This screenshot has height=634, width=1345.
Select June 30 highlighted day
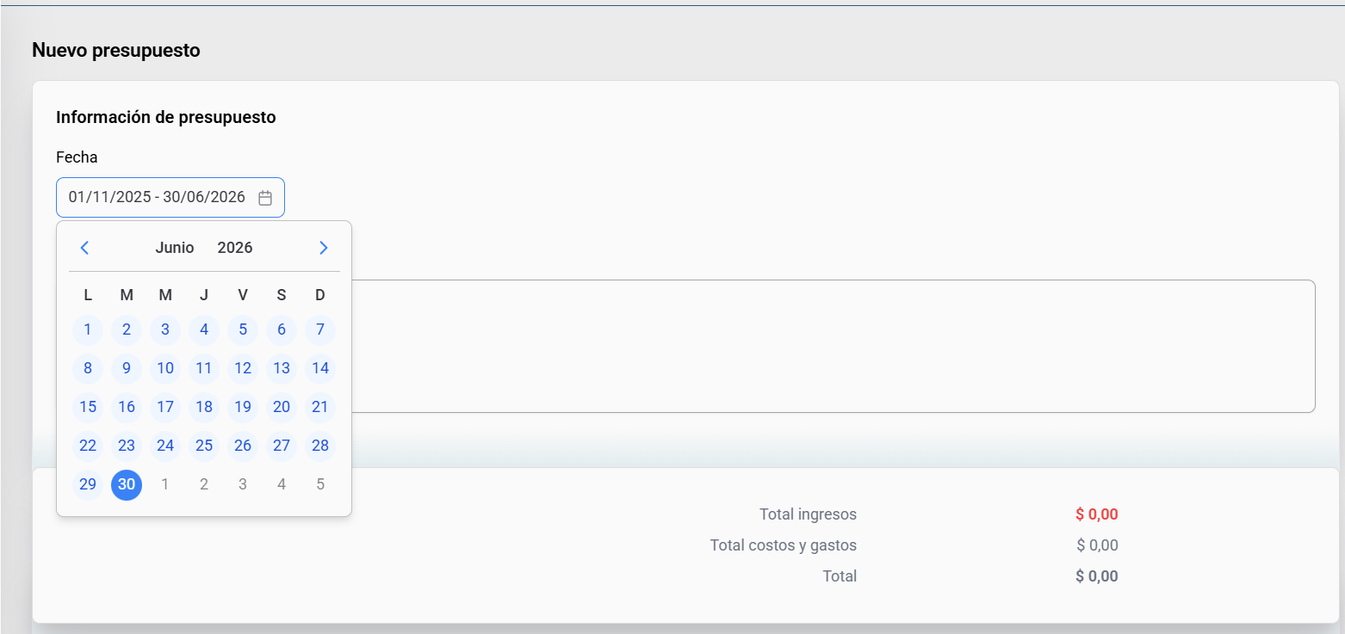127,484
